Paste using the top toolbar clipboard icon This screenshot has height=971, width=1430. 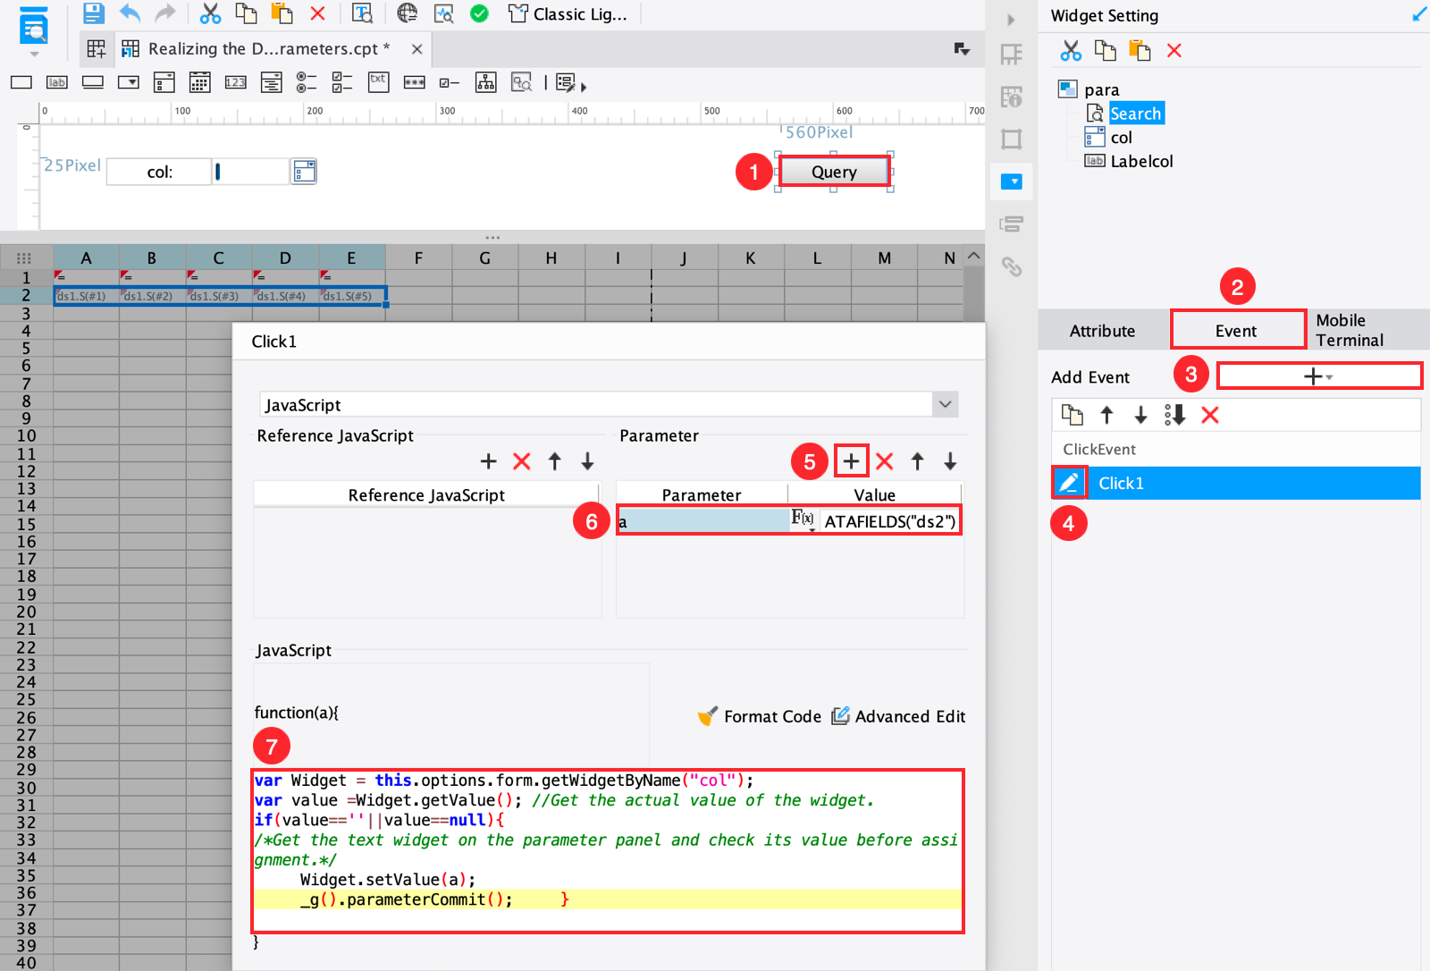click(282, 13)
